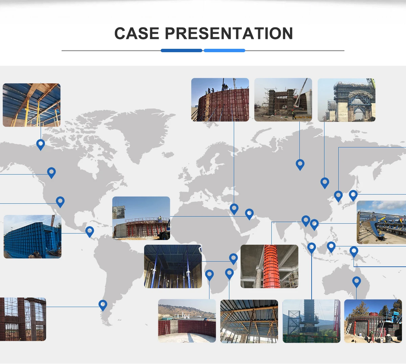
Task: Select the map pin on the Korean peninsula
Action: 338,196
